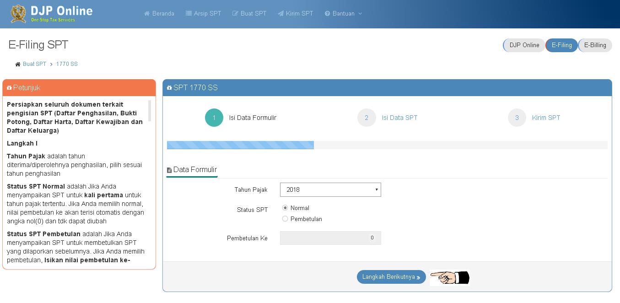Select the Normal status radio button
The height and width of the screenshot is (303, 620).
285,207
